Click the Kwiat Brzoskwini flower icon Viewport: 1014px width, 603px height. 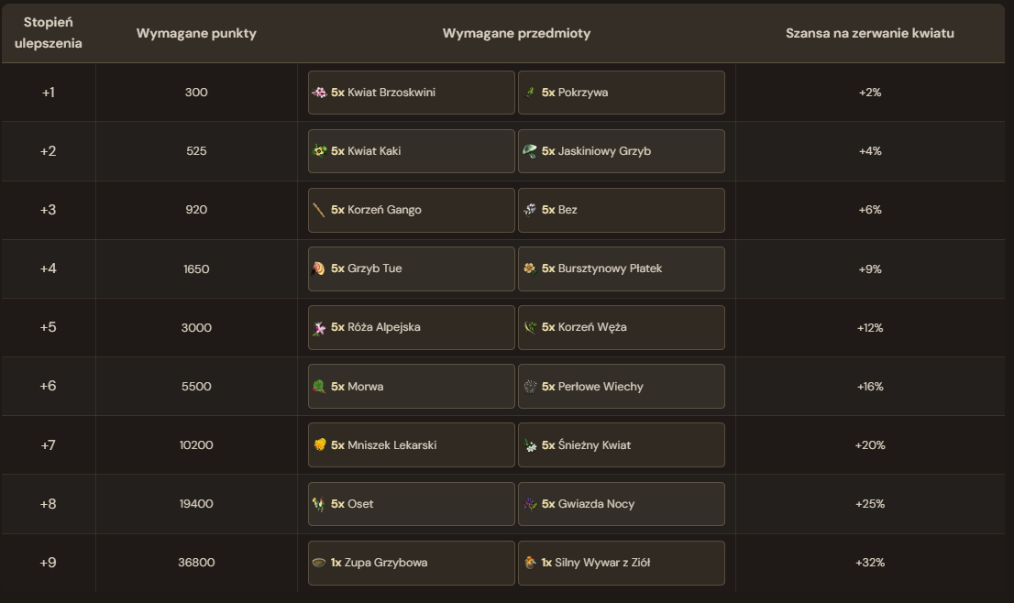[x=319, y=93]
